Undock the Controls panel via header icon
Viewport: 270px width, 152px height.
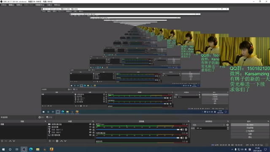tap(268, 121)
